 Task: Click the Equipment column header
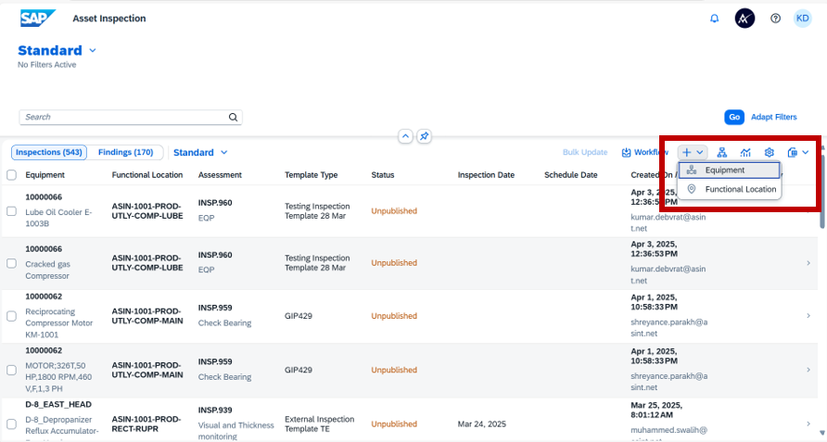(x=45, y=175)
